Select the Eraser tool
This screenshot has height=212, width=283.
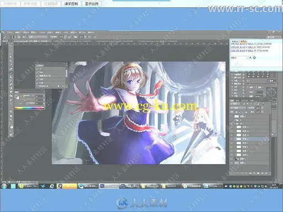[11, 84]
